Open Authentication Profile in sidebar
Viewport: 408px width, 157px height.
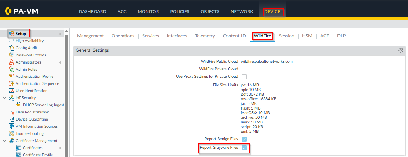tap(35, 76)
